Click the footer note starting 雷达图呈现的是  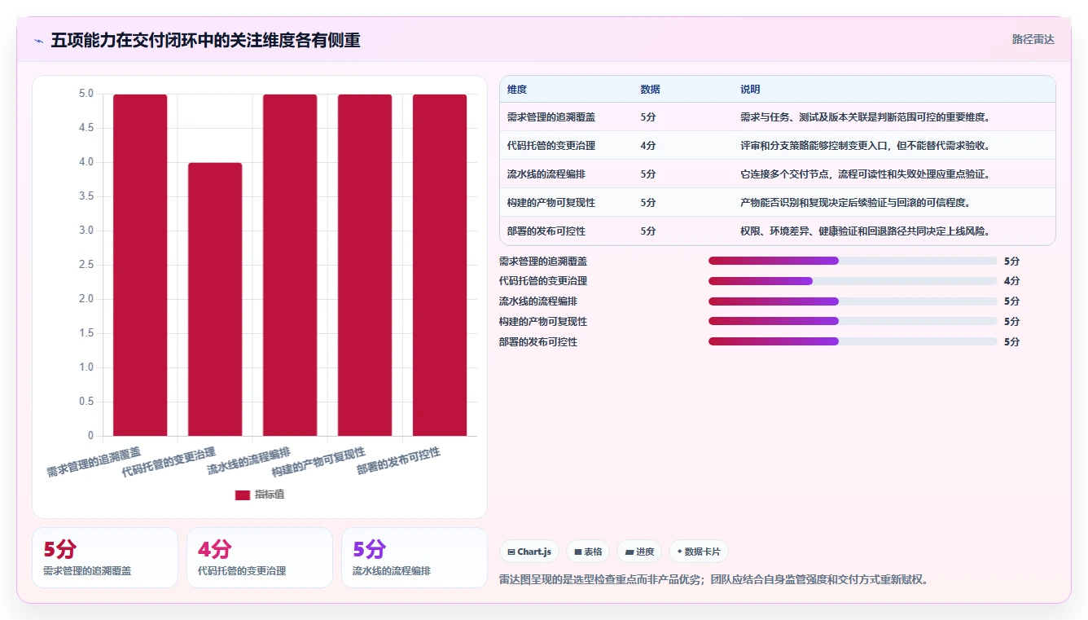[713, 580]
